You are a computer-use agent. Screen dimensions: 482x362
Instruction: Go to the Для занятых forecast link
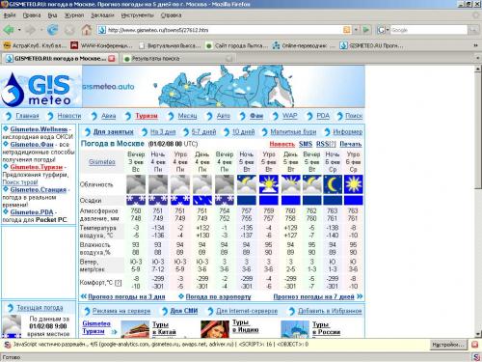tap(114, 132)
